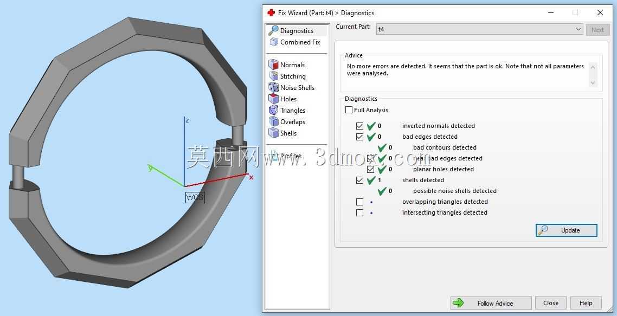Open Help for Fix Wizard
The image size is (617, 316).
586,303
